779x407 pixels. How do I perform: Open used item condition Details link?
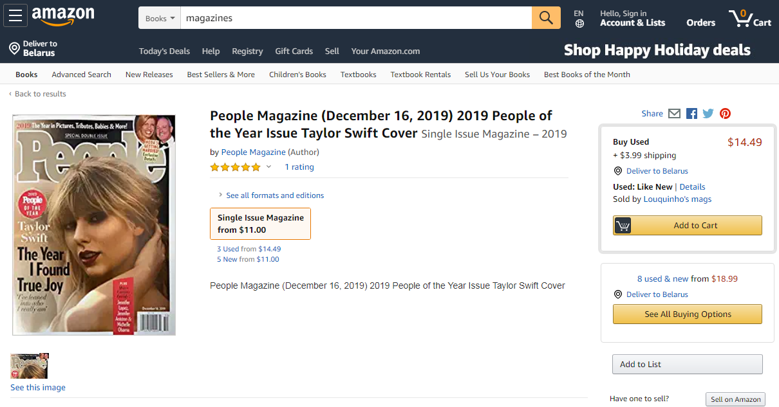point(692,187)
